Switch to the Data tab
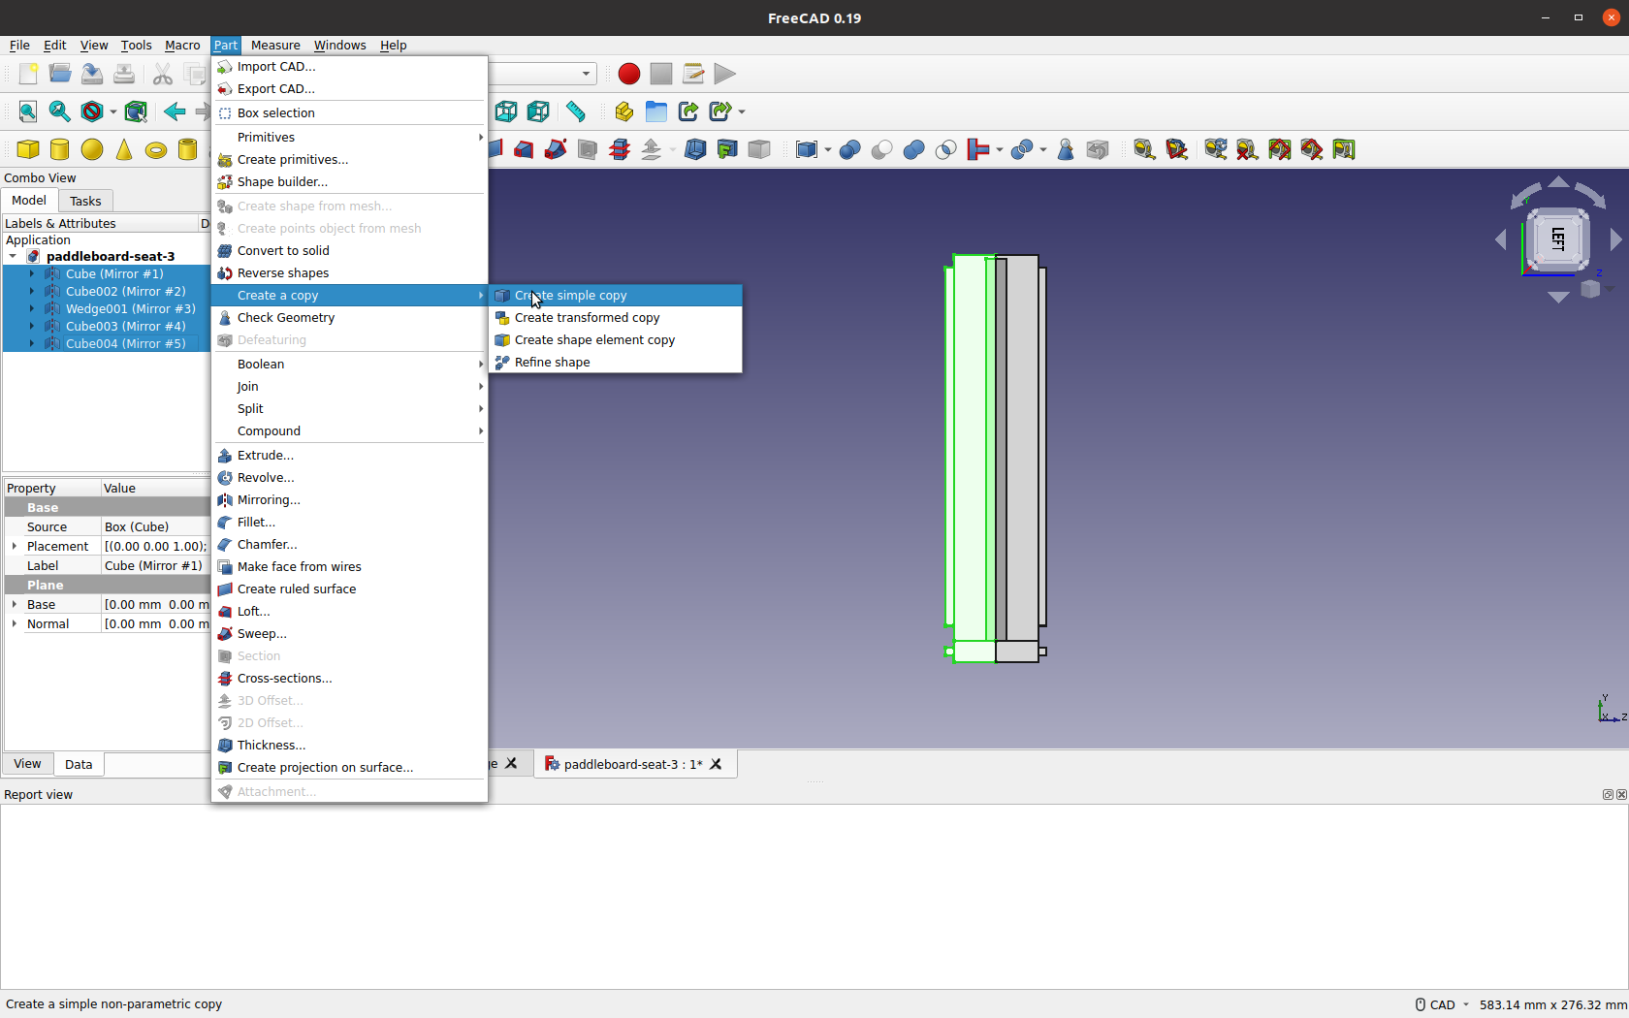The image size is (1629, 1018). [79, 764]
